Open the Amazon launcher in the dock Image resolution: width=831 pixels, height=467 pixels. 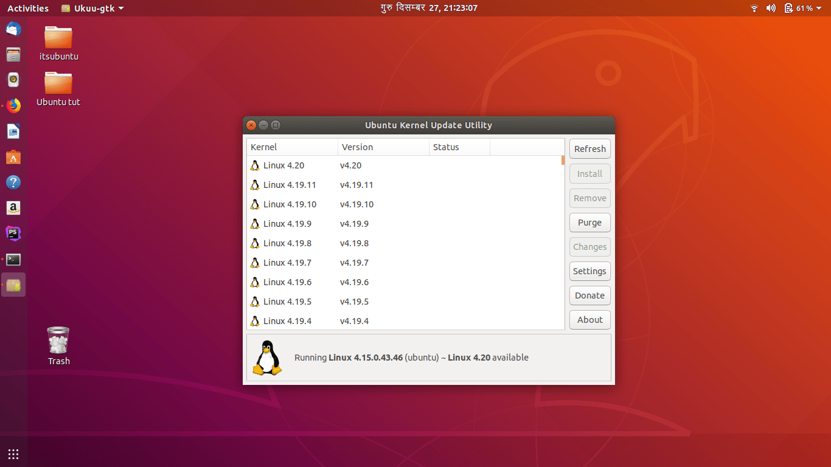[13, 208]
